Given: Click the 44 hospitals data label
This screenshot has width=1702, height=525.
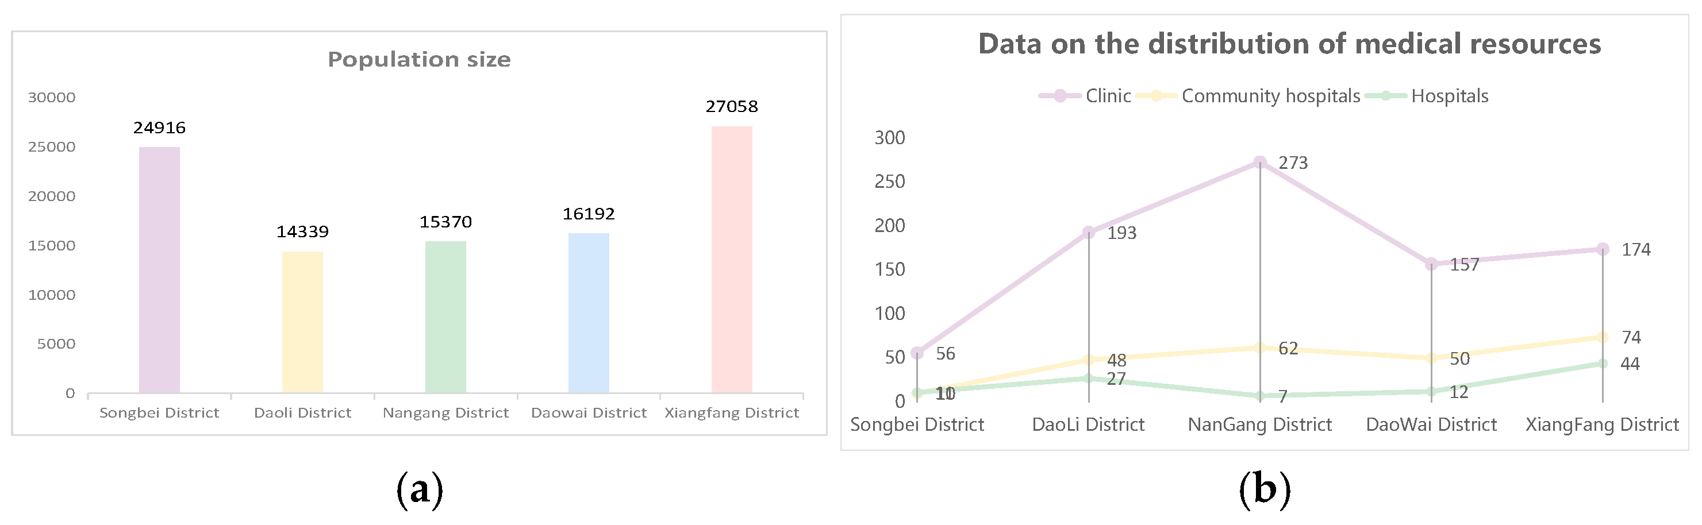Looking at the screenshot, I should coord(1630,364).
